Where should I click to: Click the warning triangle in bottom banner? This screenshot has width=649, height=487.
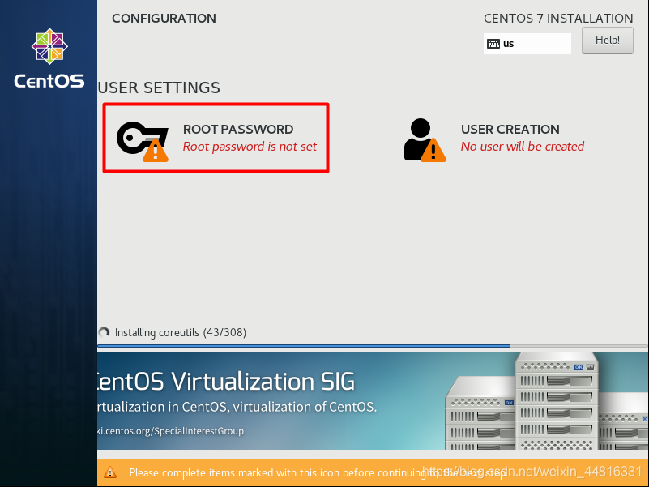pos(110,472)
